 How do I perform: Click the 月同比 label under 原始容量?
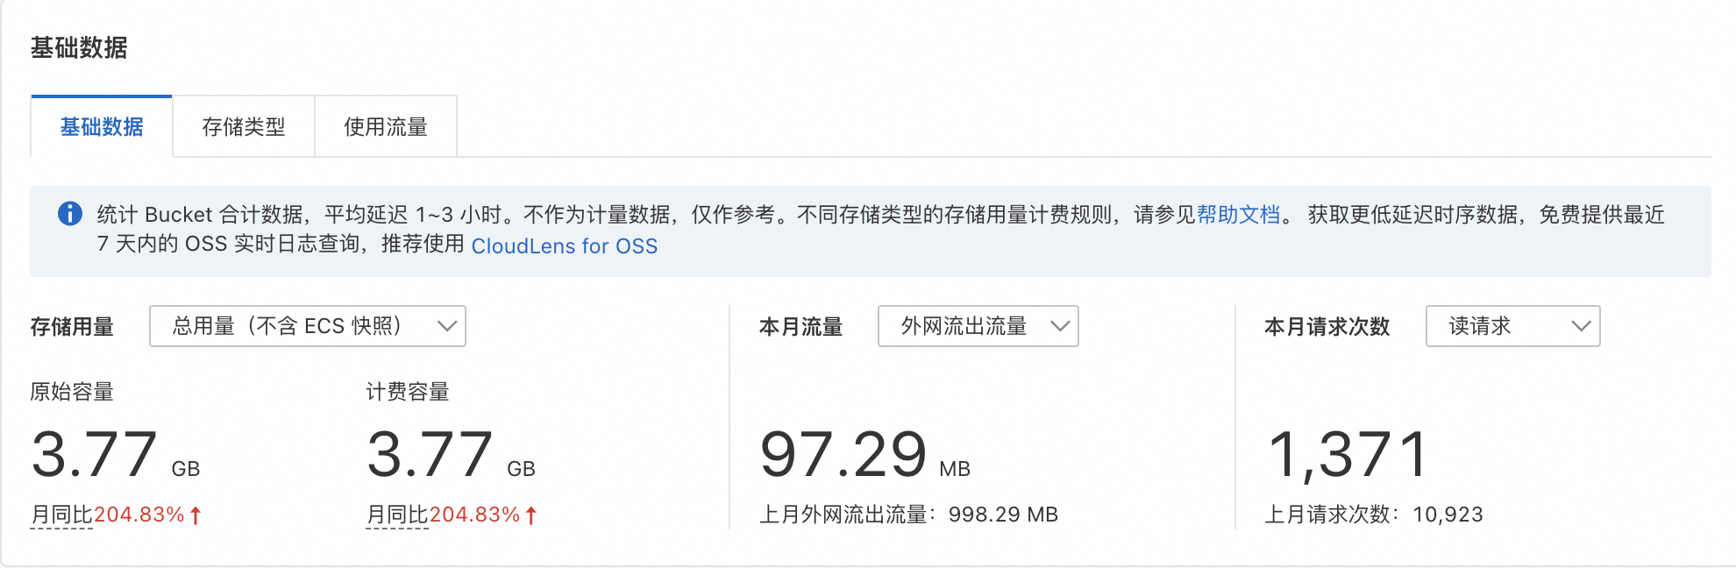tap(61, 515)
